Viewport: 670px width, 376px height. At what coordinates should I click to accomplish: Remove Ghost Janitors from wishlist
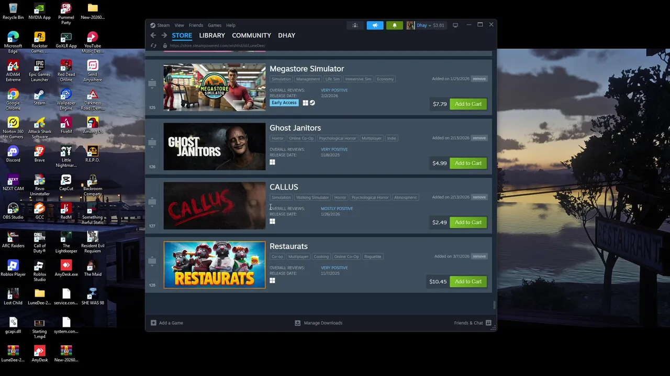(x=479, y=138)
